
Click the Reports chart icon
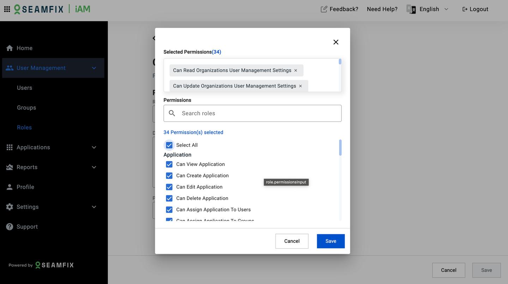point(10,167)
